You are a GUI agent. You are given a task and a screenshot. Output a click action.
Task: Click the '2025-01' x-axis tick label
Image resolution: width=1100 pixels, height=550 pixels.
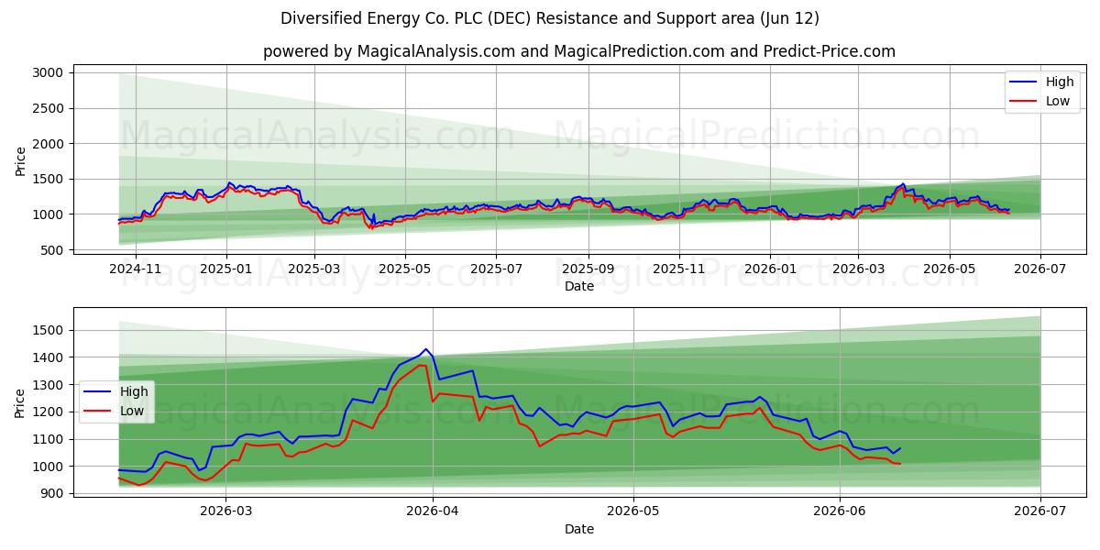pos(225,269)
